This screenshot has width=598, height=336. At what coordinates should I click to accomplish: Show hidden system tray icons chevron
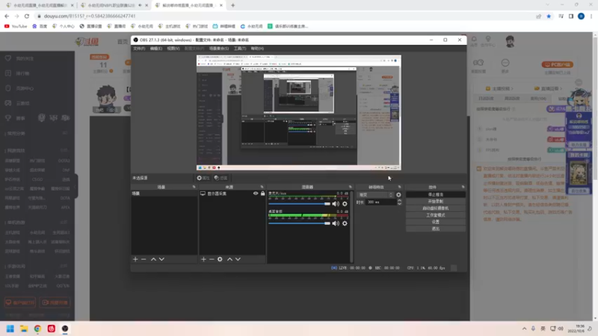click(525, 329)
